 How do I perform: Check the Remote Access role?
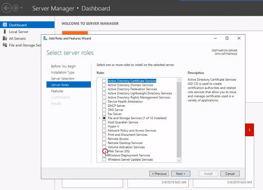(x=104, y=139)
